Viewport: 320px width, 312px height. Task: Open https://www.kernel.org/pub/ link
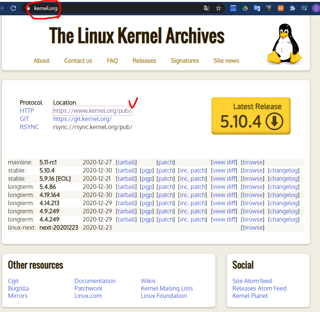click(92, 111)
